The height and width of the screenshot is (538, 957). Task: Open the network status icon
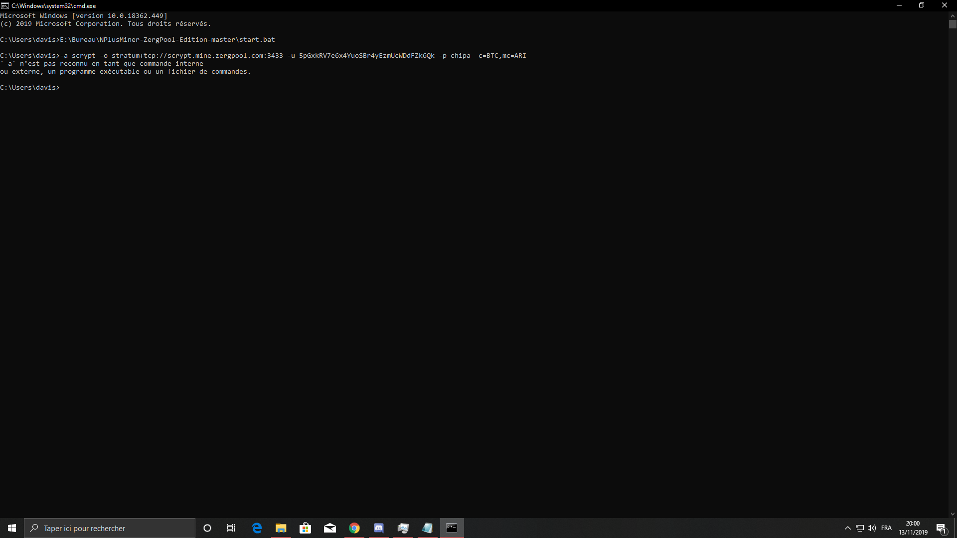point(859,528)
